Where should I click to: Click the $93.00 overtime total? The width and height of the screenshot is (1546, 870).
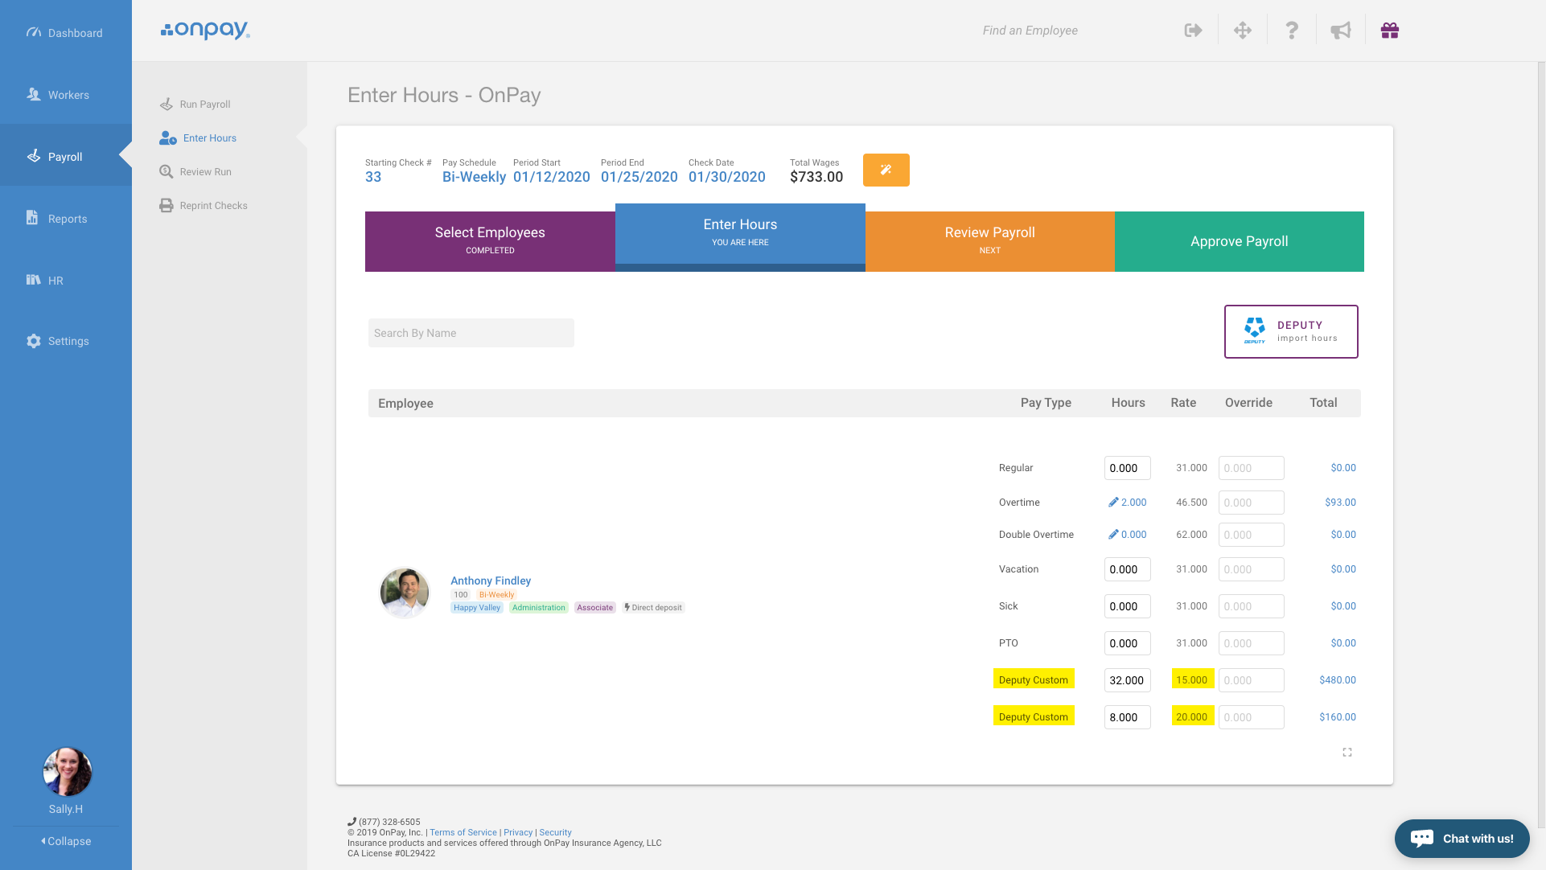tap(1340, 503)
